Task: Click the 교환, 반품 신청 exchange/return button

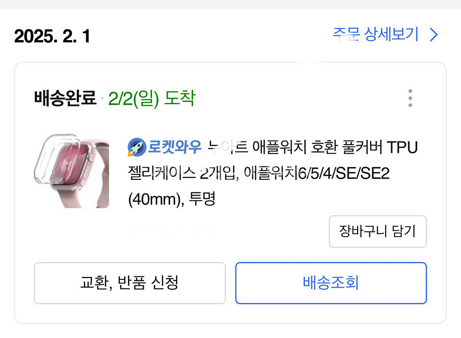Action: (129, 283)
